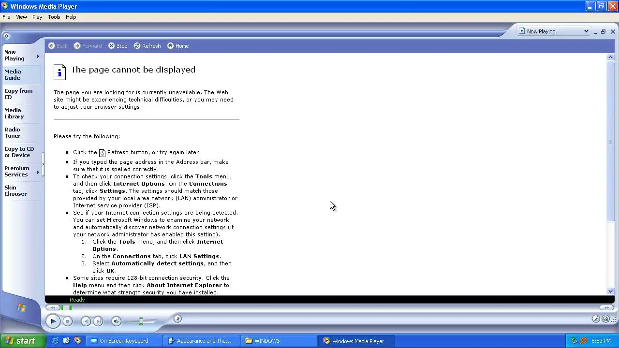Open the Tools menu
Viewport: 619px width, 348px height.
[54, 17]
